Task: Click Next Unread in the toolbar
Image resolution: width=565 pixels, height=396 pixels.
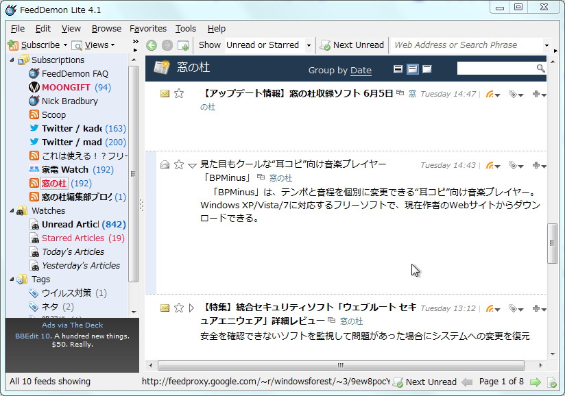Action: click(x=352, y=45)
